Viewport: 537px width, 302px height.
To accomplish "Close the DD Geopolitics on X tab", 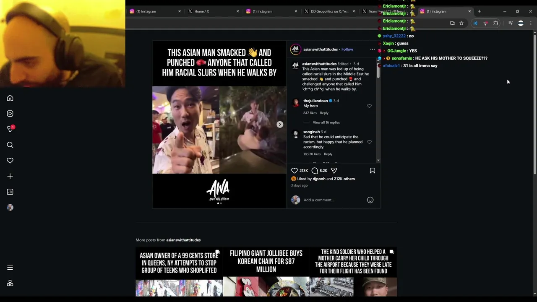I will coord(354,11).
